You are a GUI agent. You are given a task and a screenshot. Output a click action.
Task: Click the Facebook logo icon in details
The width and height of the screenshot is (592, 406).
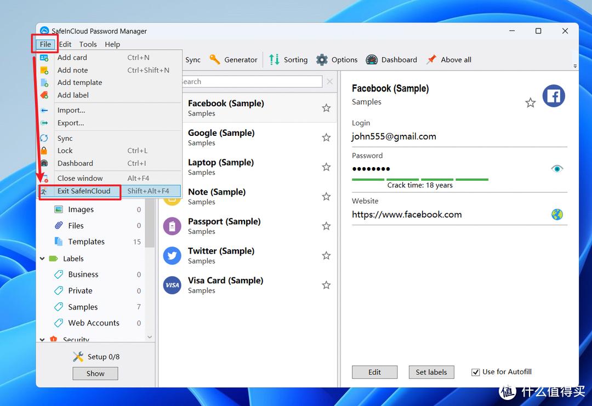[554, 96]
